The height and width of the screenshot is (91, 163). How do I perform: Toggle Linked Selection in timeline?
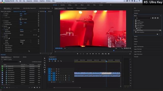pos(55,61)
